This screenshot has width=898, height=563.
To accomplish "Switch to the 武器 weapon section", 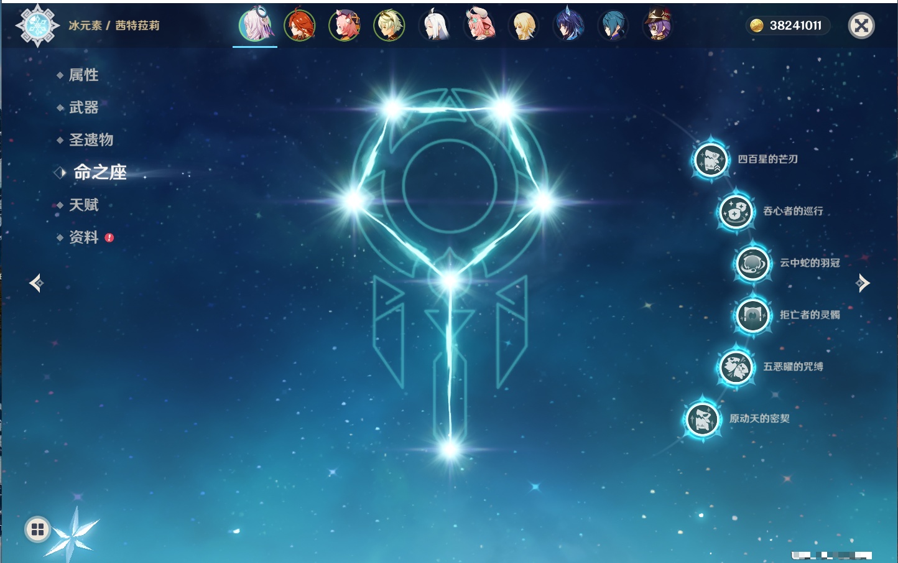I will click(83, 108).
